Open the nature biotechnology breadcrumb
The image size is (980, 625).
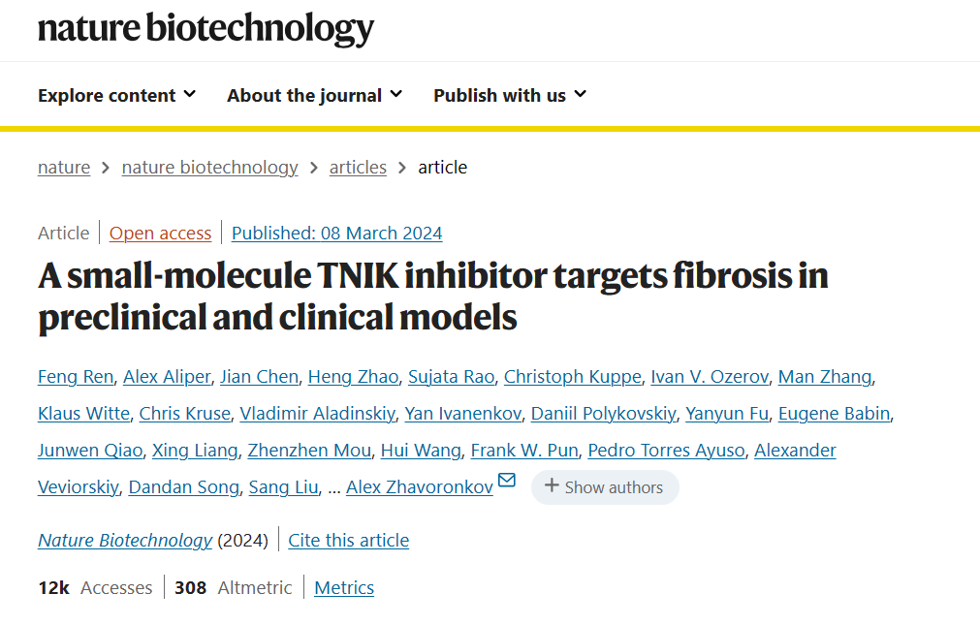click(x=209, y=168)
